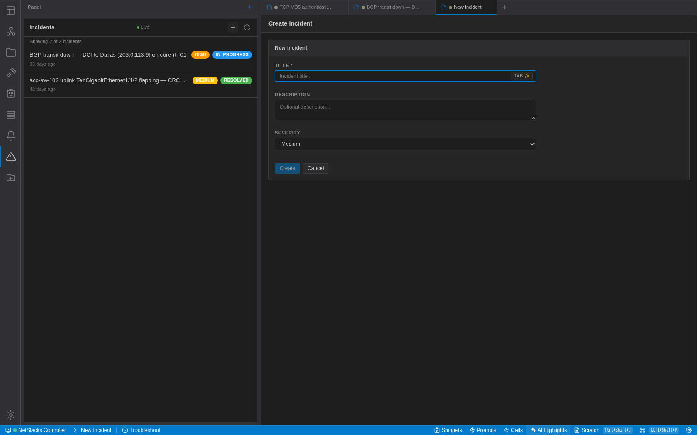This screenshot has width=697, height=435.
Task: Open the folder icon in sidebar
Action: pos(11,52)
